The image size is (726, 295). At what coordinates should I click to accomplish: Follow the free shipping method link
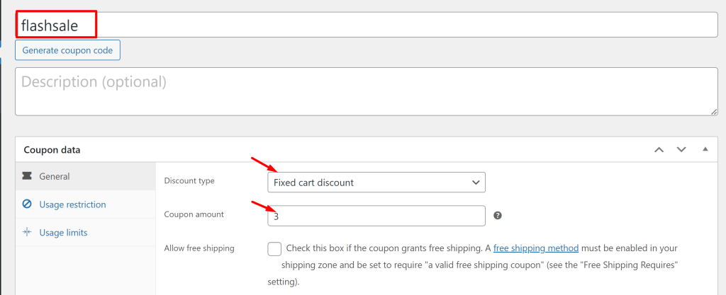point(536,248)
